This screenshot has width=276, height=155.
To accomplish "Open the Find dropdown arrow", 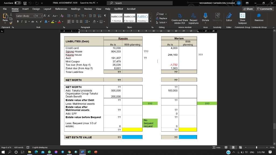I will point(166,14).
